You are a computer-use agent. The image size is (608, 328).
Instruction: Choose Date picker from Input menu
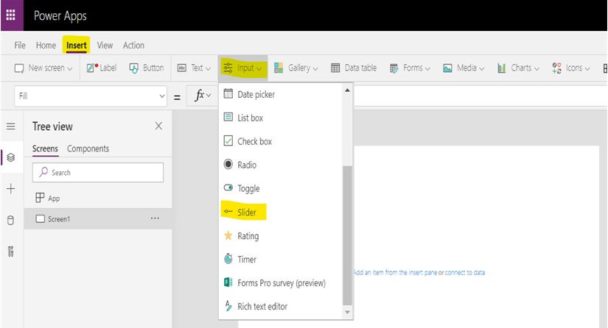pos(281,94)
